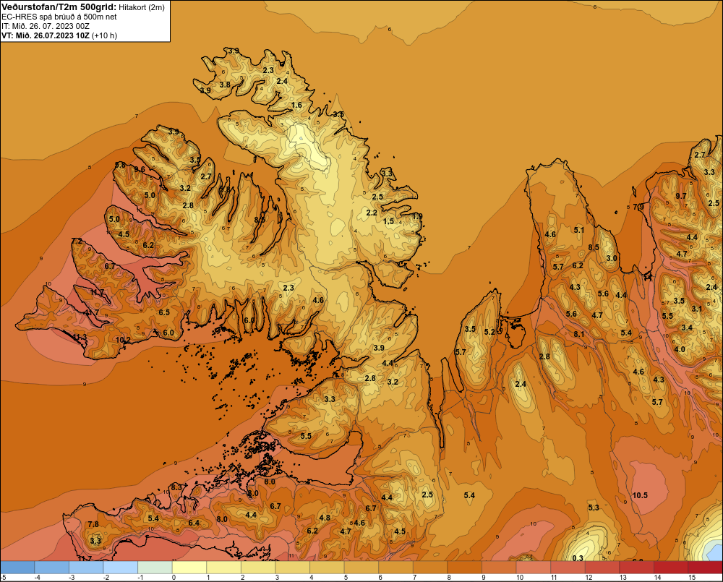Viewport: 723px width, 582px height.
Task: Click the 9.7 temperature value on the map
Action: [x=681, y=196]
